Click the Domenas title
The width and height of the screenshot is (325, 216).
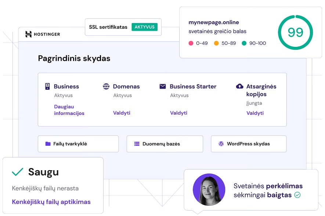click(x=126, y=86)
